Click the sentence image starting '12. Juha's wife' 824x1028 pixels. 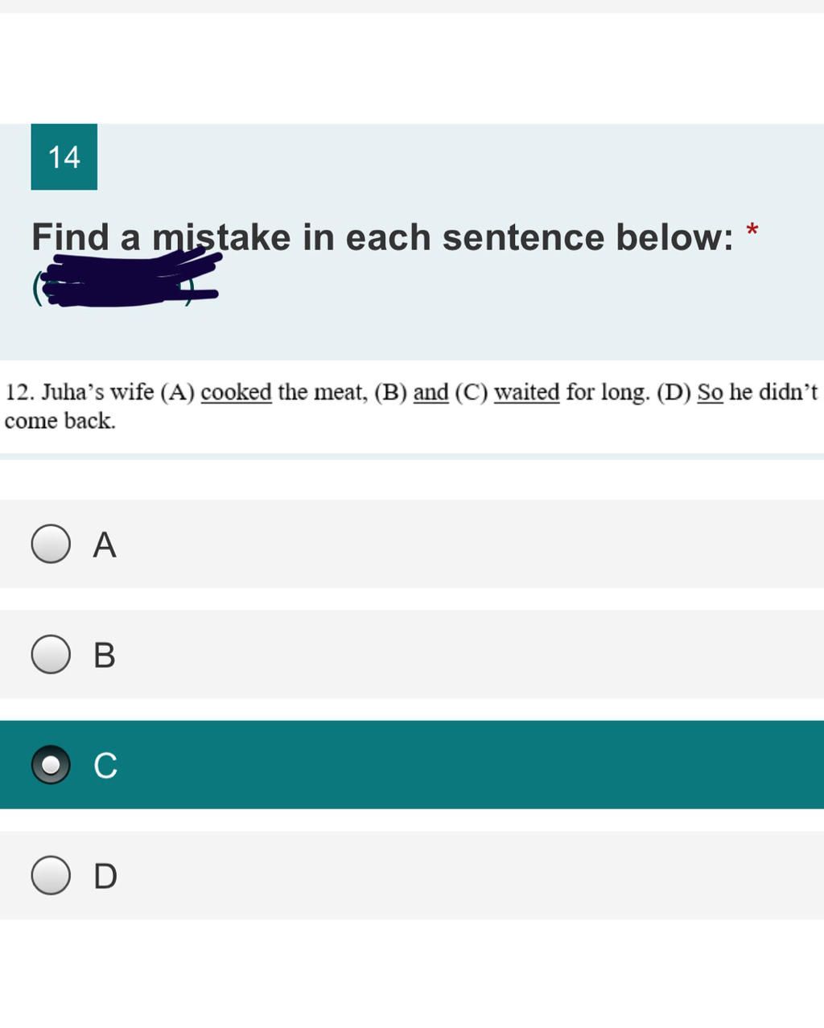[x=412, y=406]
